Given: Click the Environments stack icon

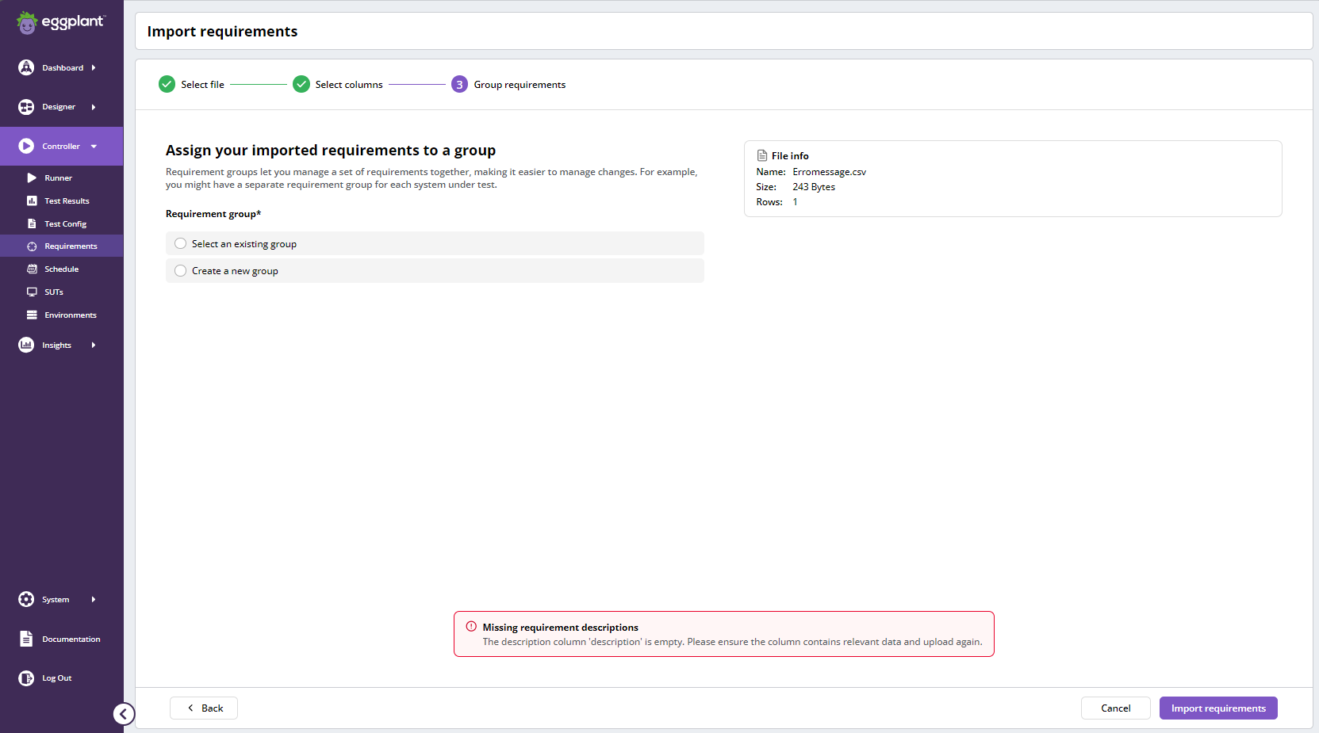Looking at the screenshot, I should click(x=32, y=315).
